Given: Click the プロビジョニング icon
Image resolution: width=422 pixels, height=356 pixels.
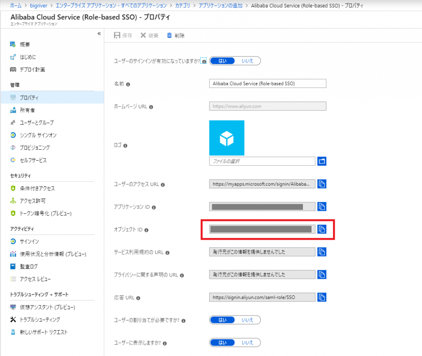Looking at the screenshot, I should [x=13, y=147].
